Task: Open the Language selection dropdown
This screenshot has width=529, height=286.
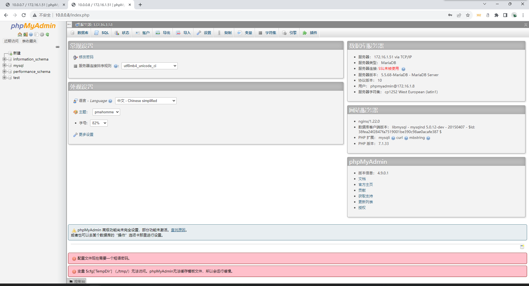Action: point(146,101)
